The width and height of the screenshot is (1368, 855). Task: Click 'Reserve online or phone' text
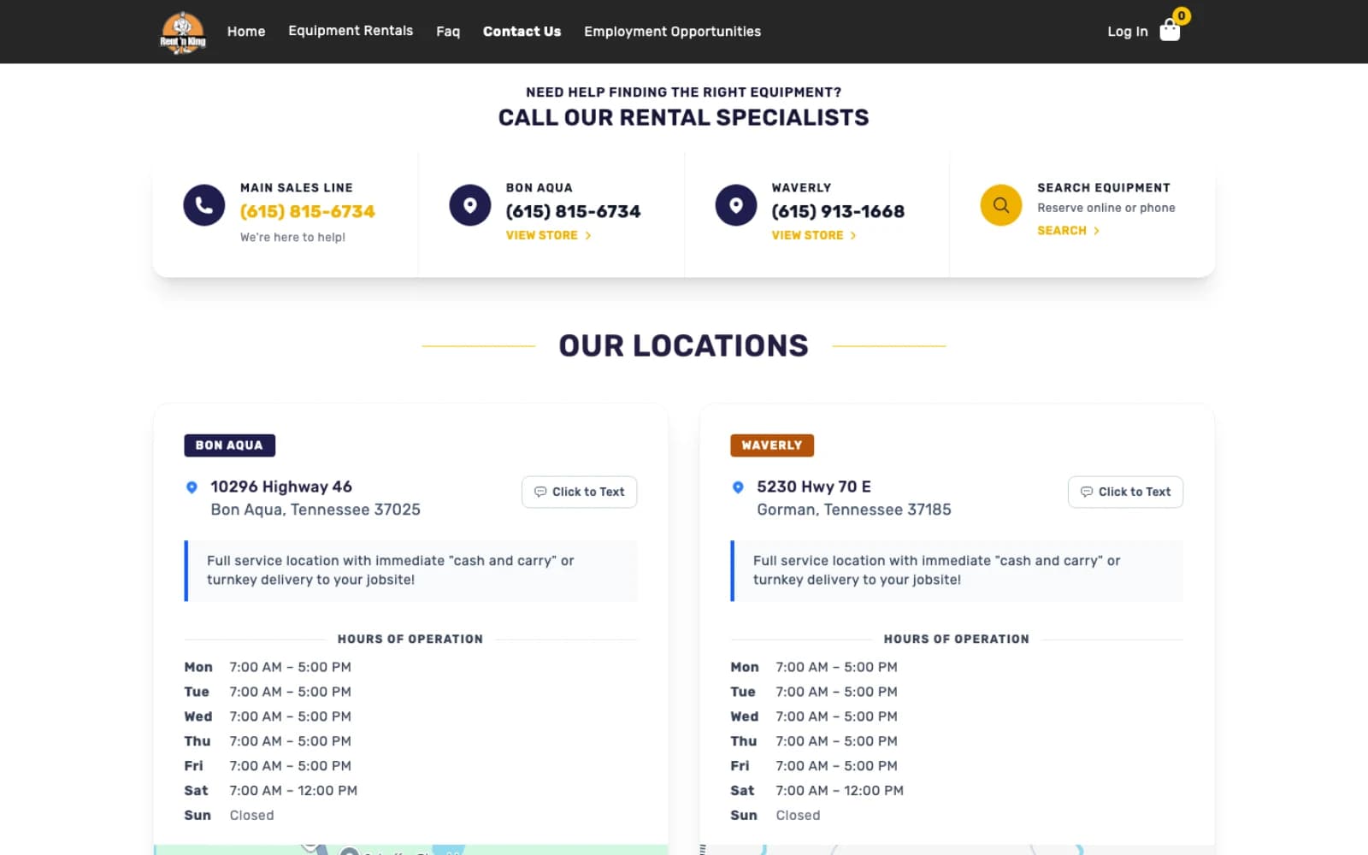tap(1106, 208)
